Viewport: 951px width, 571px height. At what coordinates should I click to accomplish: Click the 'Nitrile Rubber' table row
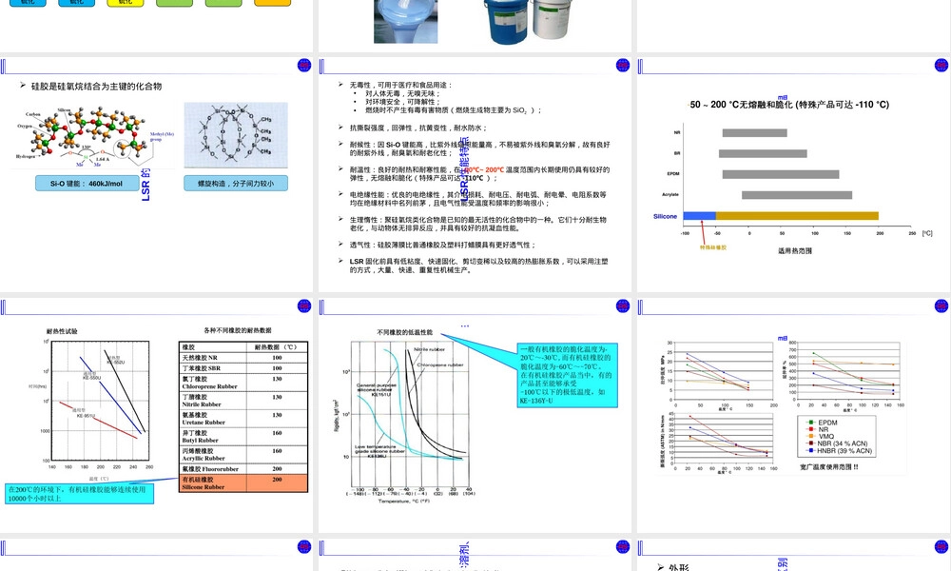coord(243,401)
